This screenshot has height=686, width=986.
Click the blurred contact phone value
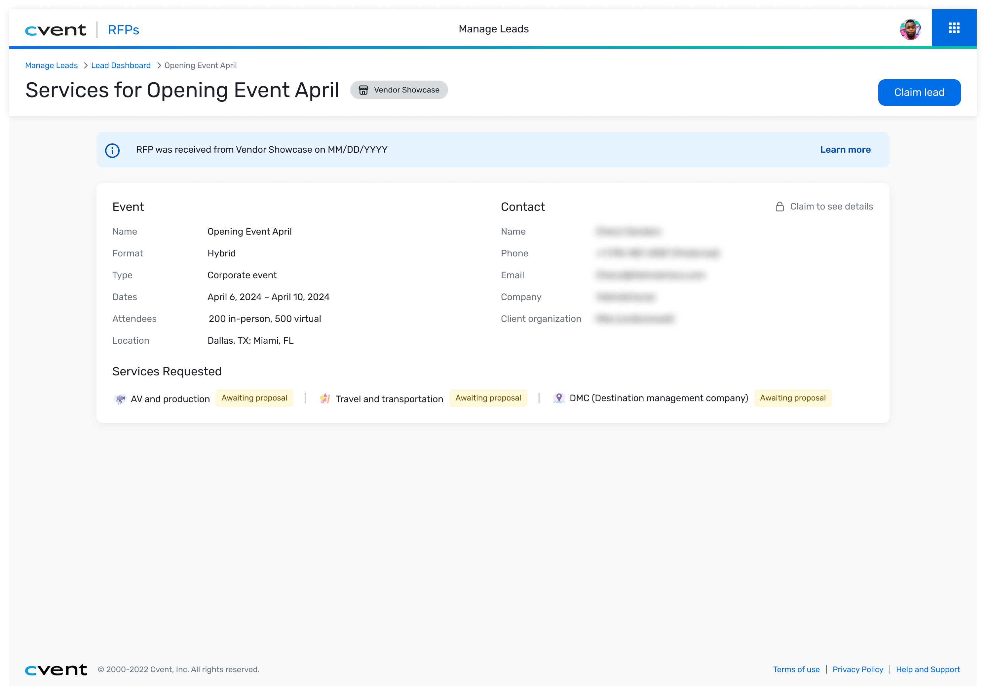(x=658, y=253)
